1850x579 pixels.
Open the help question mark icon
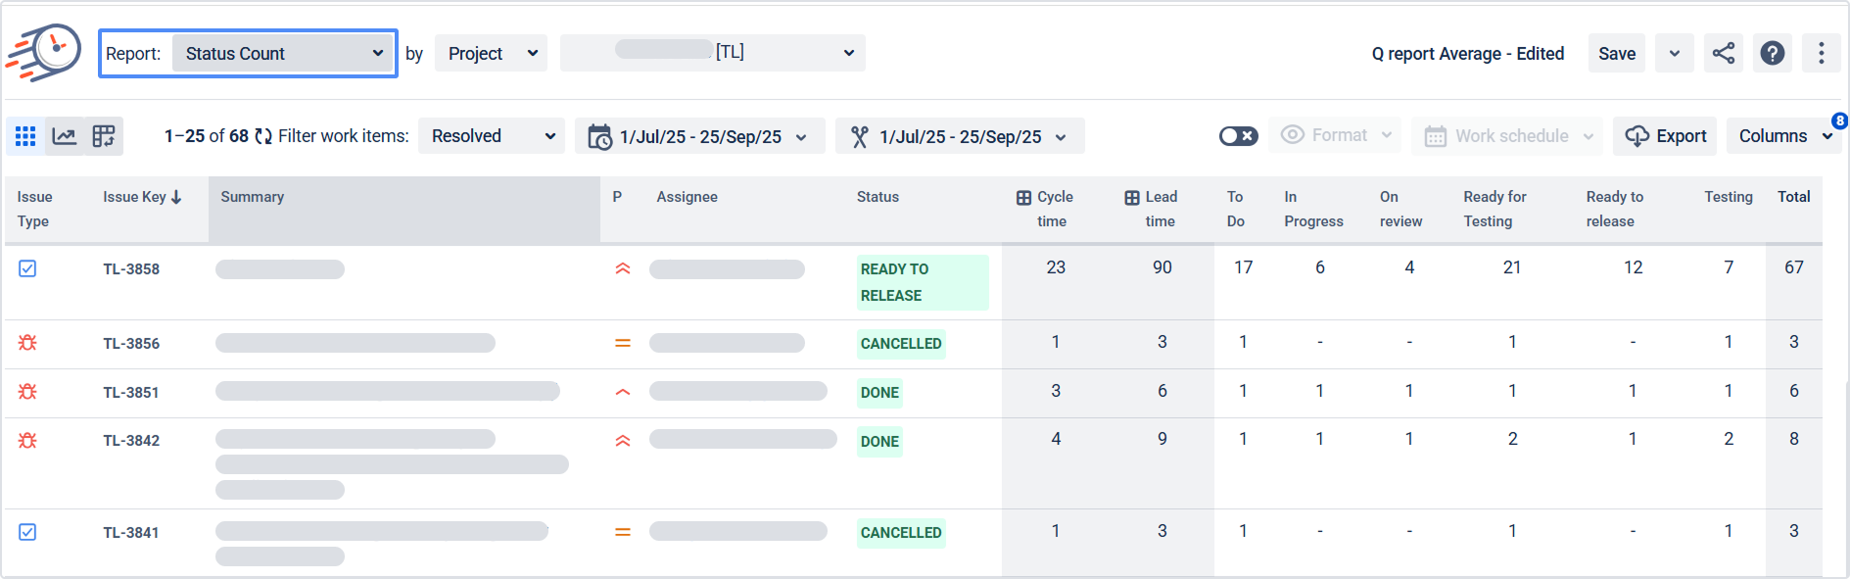click(x=1773, y=53)
